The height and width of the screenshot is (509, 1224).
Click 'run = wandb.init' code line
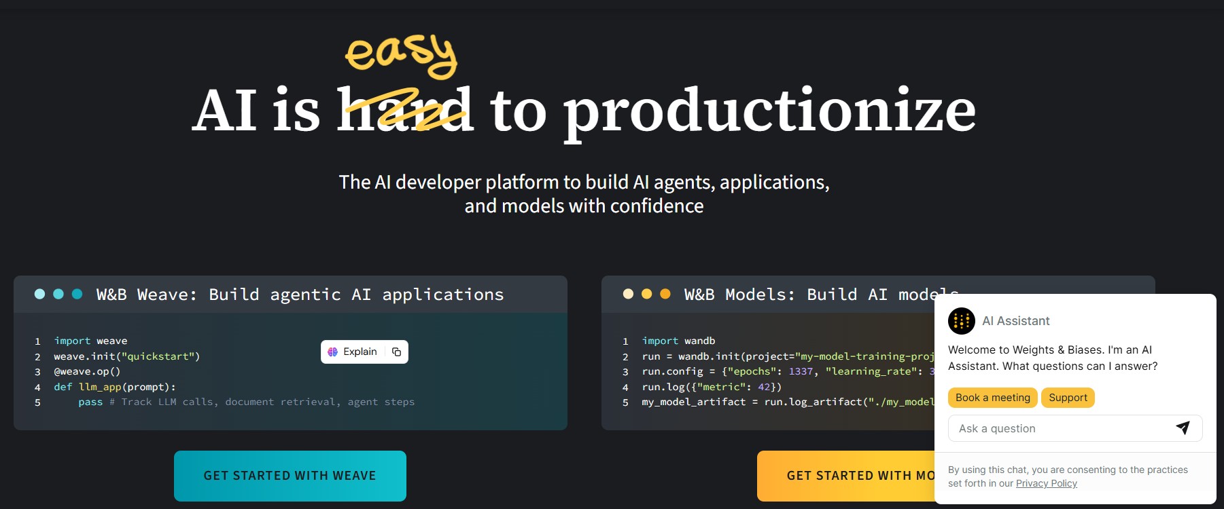tap(788, 356)
